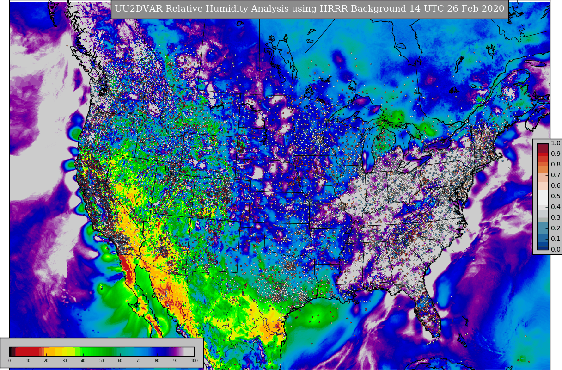Click the '0.8' label on right colorbar
The width and height of the screenshot is (562, 370).
point(556,164)
